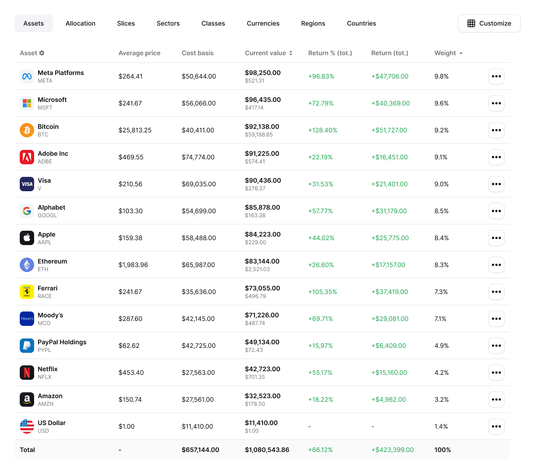Click the Alphabet weight 8.5%

click(442, 211)
